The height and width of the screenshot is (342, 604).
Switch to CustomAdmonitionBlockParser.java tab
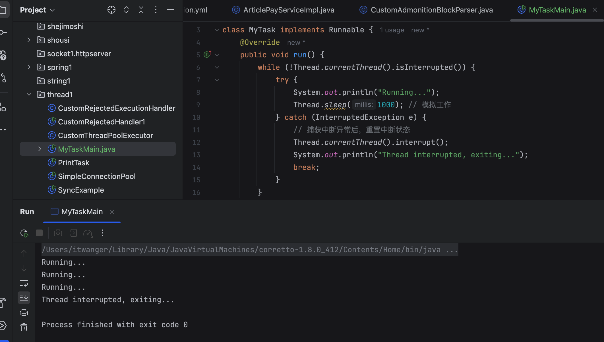[431, 10]
